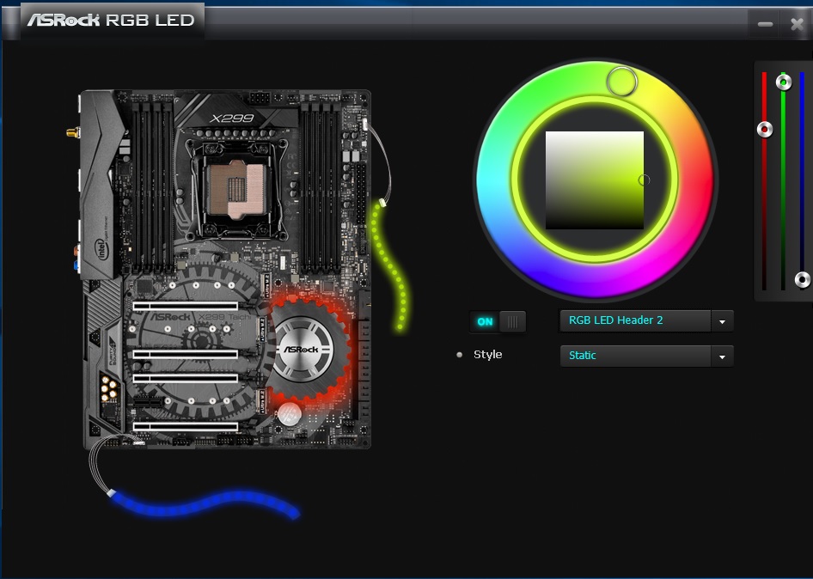Click the red channel slider handle

tap(765, 129)
